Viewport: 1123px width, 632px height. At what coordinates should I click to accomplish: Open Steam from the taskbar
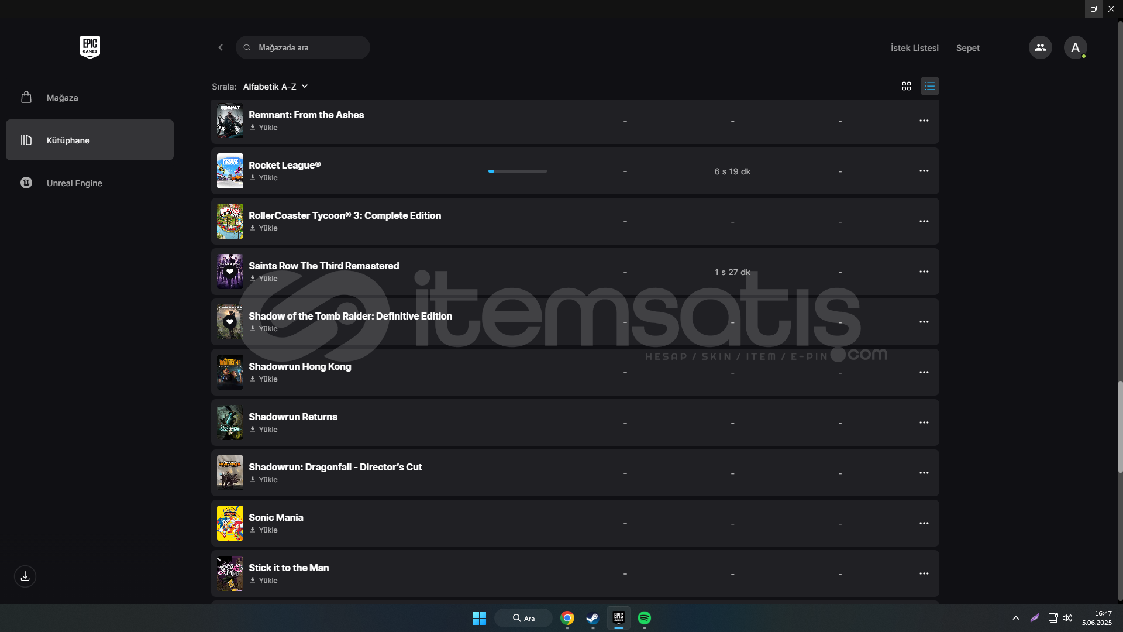(x=592, y=618)
